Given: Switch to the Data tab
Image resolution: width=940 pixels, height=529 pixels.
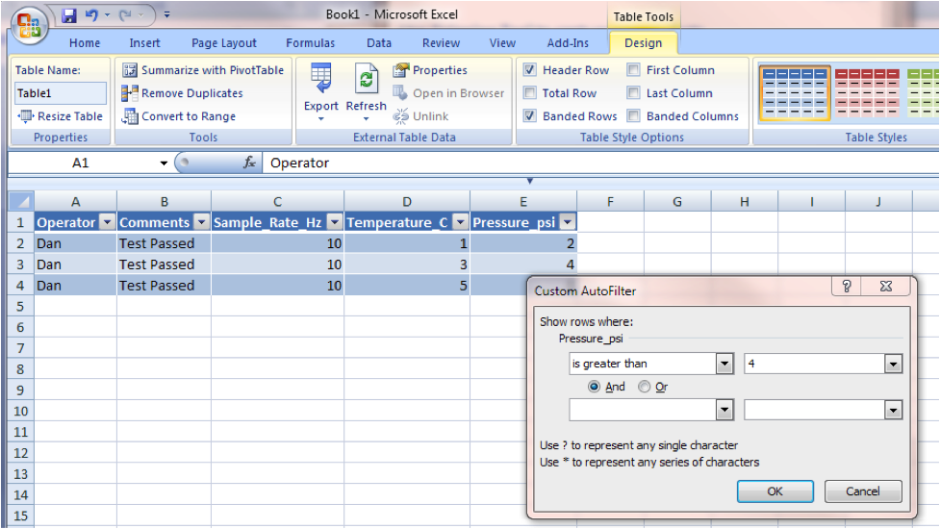Looking at the screenshot, I should 379,43.
